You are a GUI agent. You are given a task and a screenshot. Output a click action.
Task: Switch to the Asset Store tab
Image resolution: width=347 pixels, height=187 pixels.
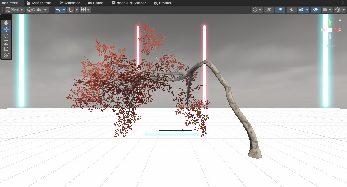(39, 3)
